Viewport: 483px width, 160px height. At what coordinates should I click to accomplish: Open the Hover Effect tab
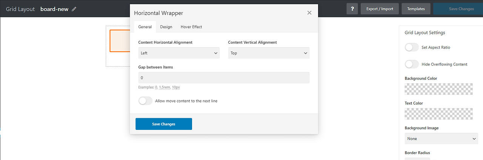[191, 27]
